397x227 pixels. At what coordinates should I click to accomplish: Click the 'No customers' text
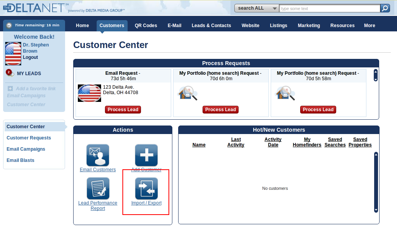[275, 188]
